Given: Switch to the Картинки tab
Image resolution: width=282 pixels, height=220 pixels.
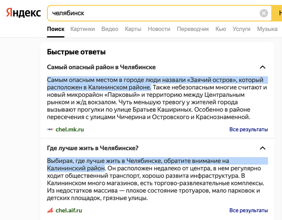Looking at the screenshot, I should (x=83, y=29).
